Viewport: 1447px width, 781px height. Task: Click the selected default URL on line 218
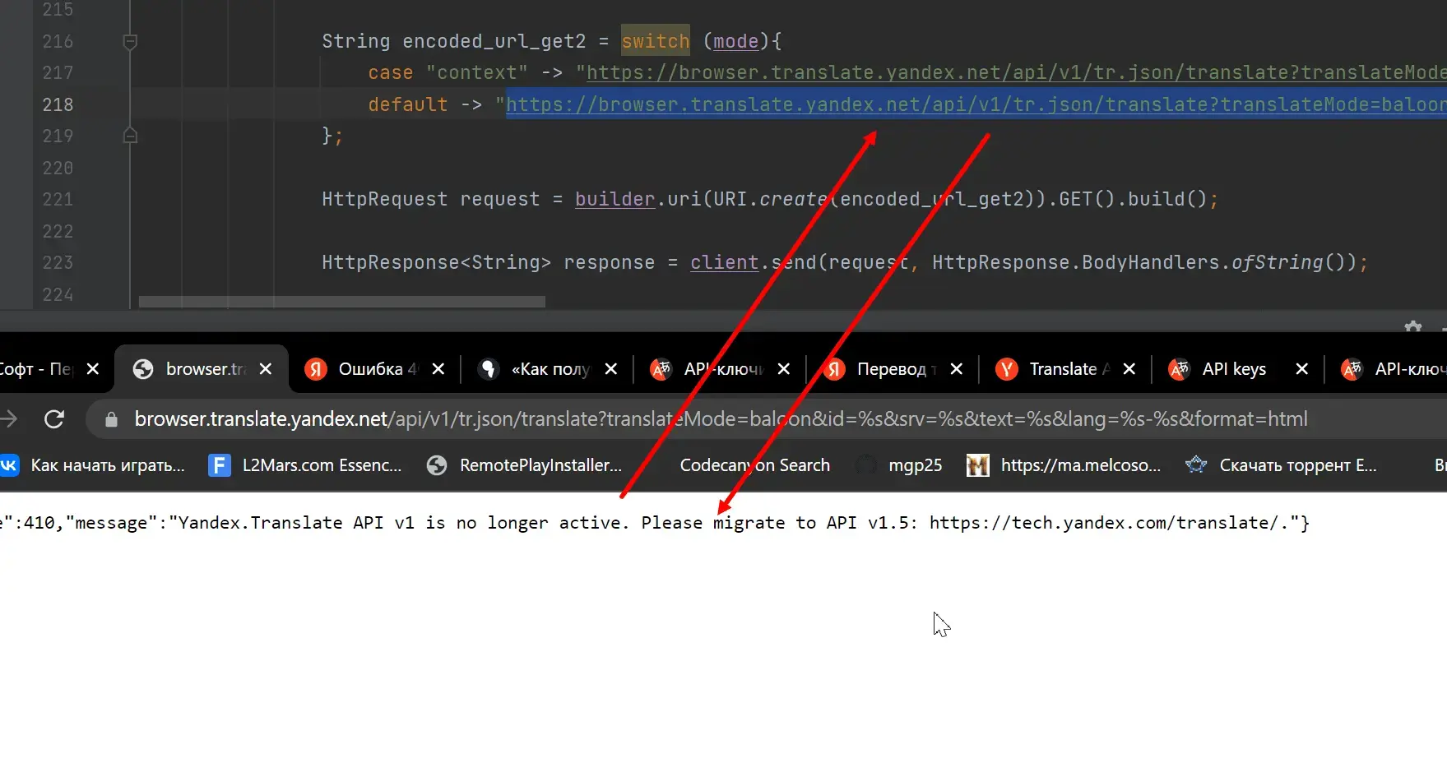(x=976, y=104)
